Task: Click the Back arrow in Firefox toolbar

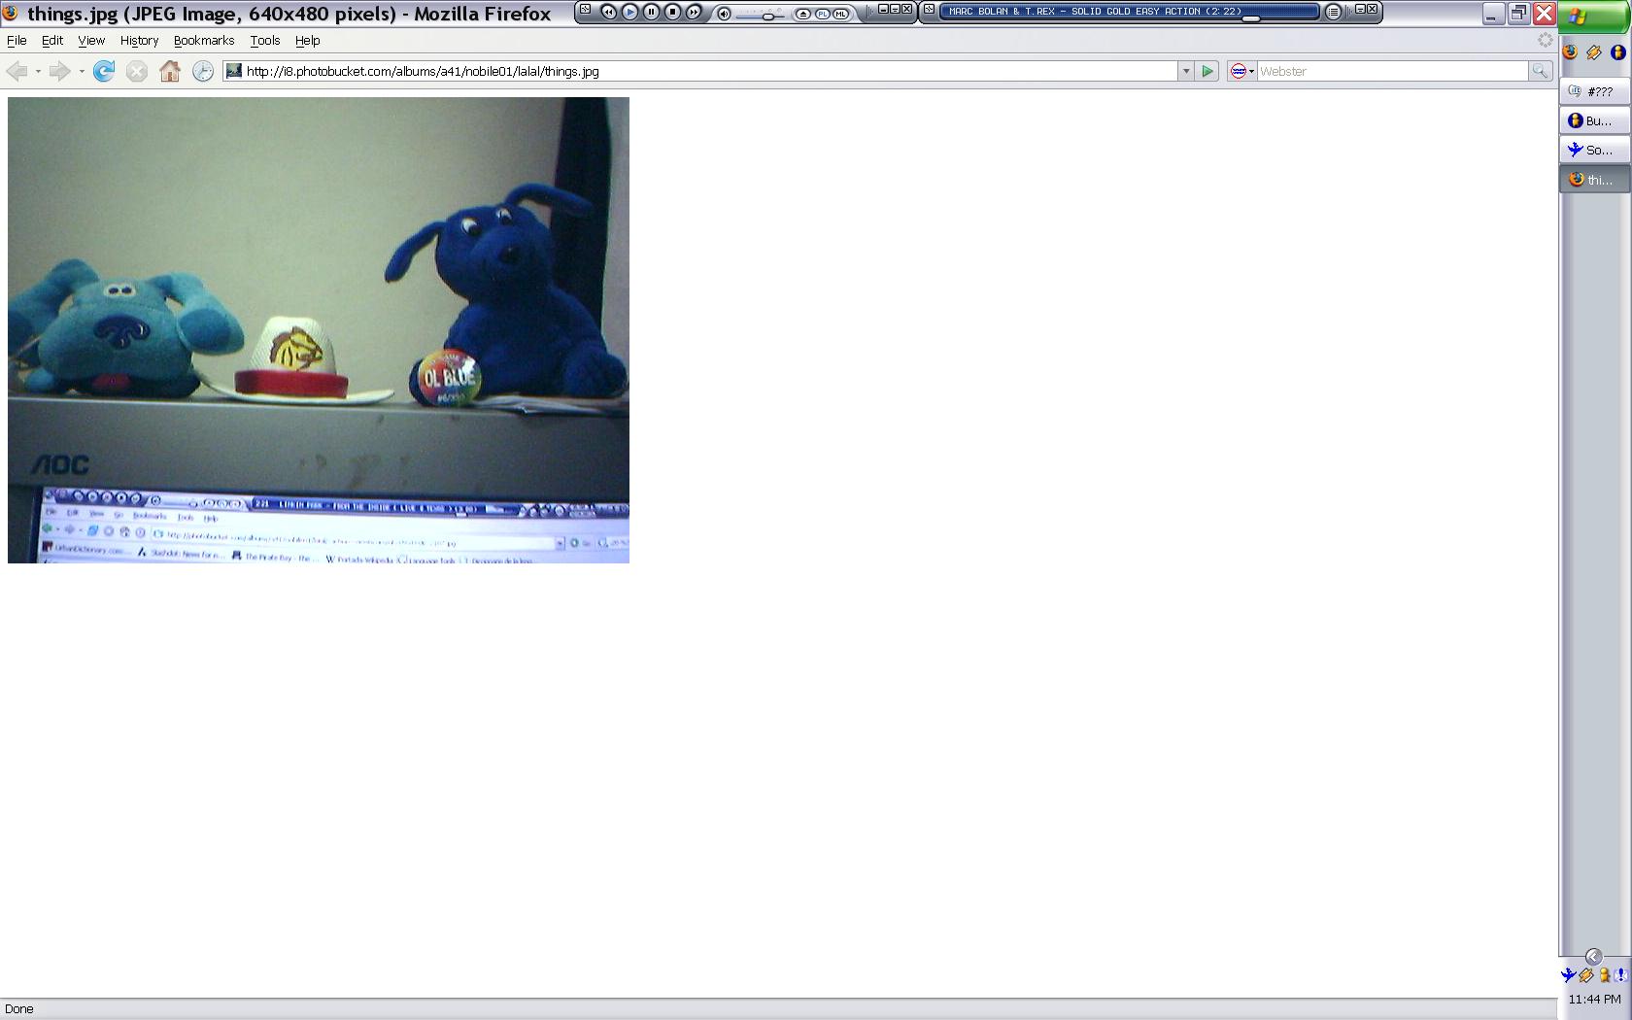Action: click(x=16, y=71)
